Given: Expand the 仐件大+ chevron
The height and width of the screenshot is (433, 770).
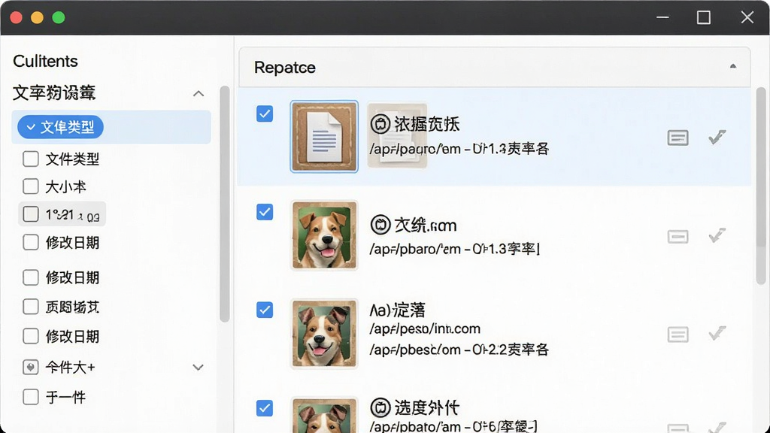Looking at the screenshot, I should (198, 367).
